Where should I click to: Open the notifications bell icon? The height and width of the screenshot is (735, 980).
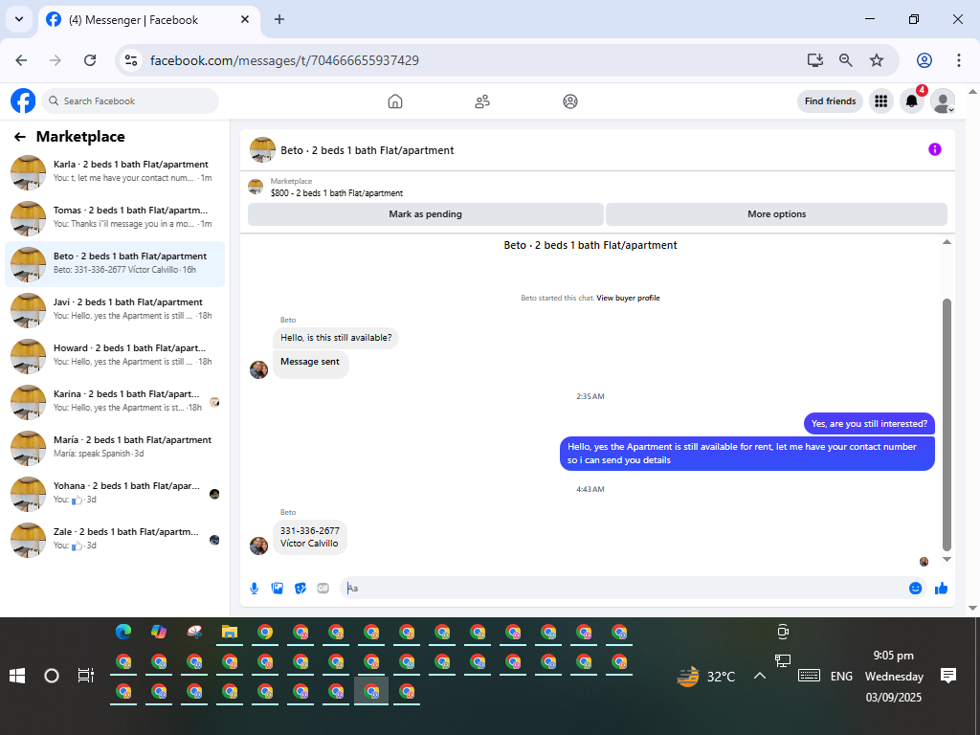pyautogui.click(x=912, y=100)
